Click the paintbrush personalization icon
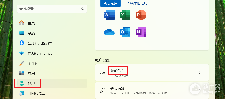 pyautogui.click(x=22, y=63)
